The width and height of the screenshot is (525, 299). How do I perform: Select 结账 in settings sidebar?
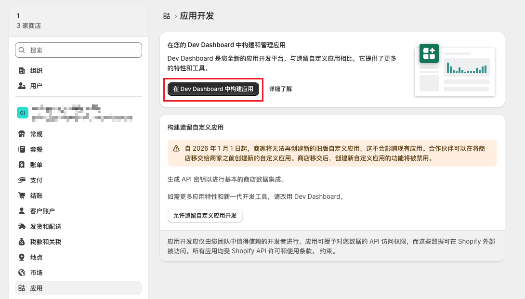point(79,195)
